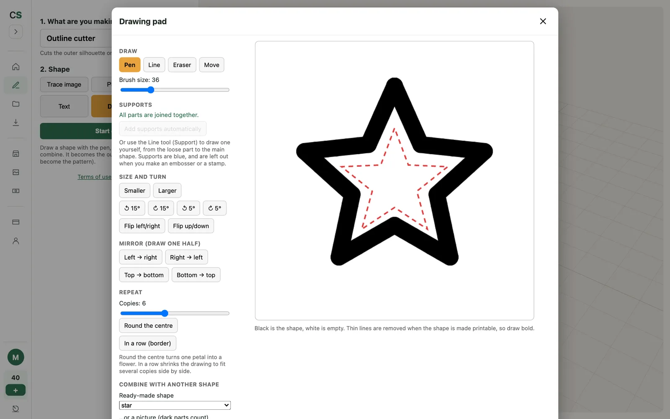Adjust the Brush size slider
670x419 pixels.
coord(175,90)
